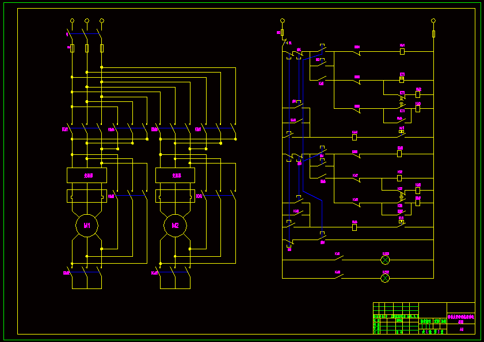Click KM7 contactor label beside motor M2
The height and width of the screenshot is (342, 484).
point(199,196)
